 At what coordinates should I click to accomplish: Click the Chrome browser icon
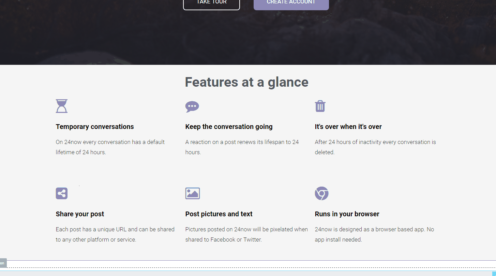[x=322, y=193]
